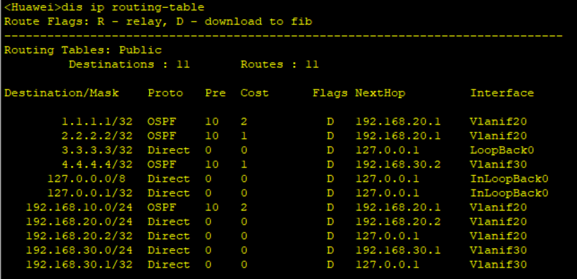
Task: Click next hop 192.168.30.2
Action: point(398,165)
